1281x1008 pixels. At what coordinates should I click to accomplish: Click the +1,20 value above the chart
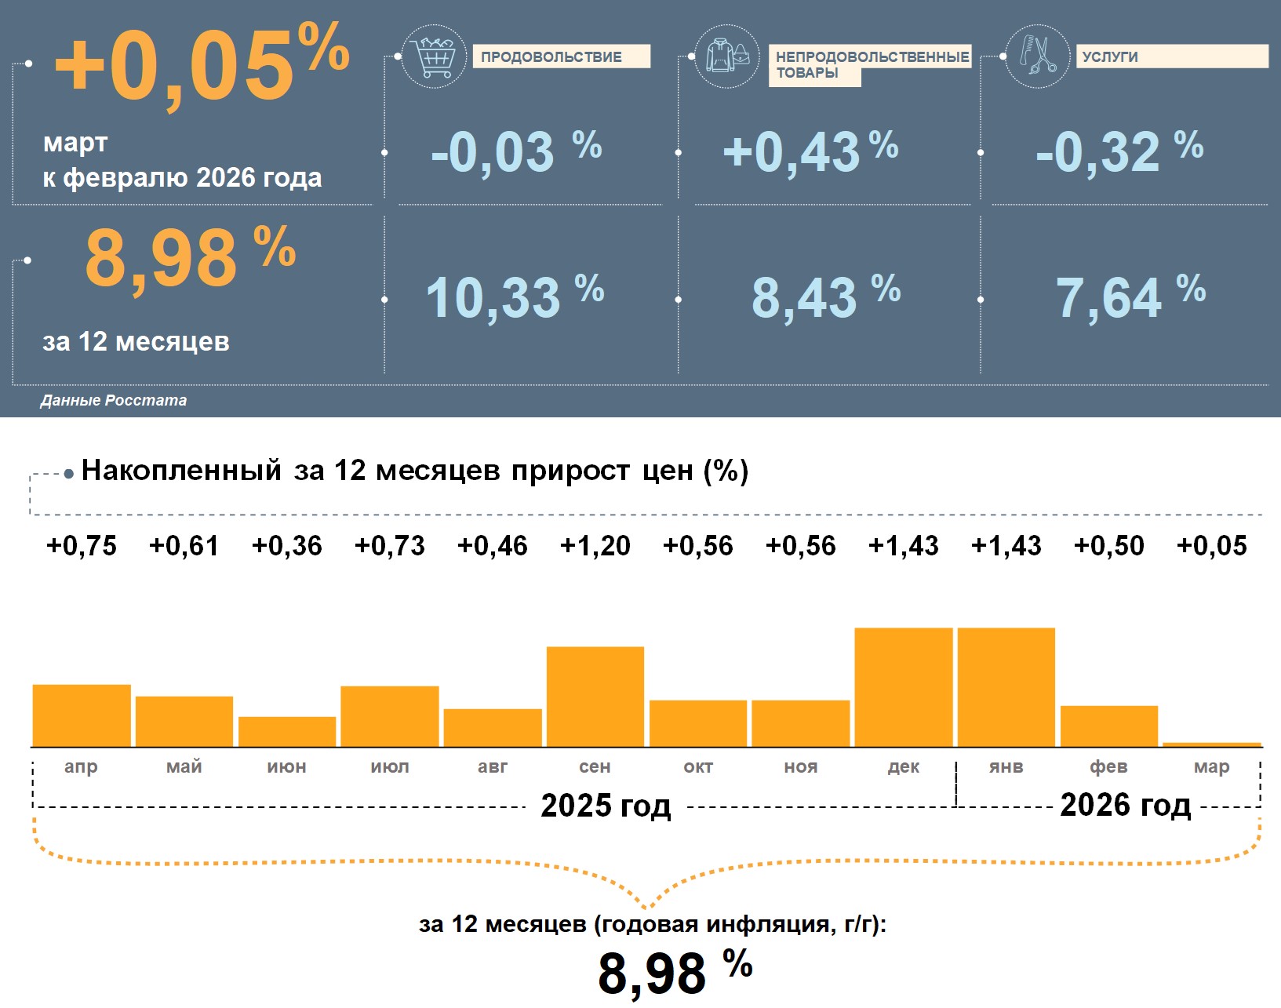[595, 545]
